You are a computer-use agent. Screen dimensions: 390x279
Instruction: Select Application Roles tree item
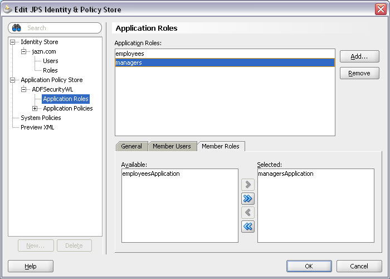(x=66, y=99)
